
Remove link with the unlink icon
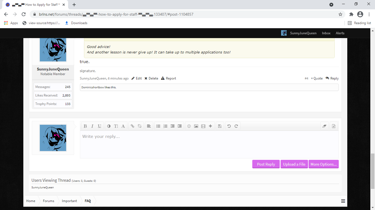139,126
